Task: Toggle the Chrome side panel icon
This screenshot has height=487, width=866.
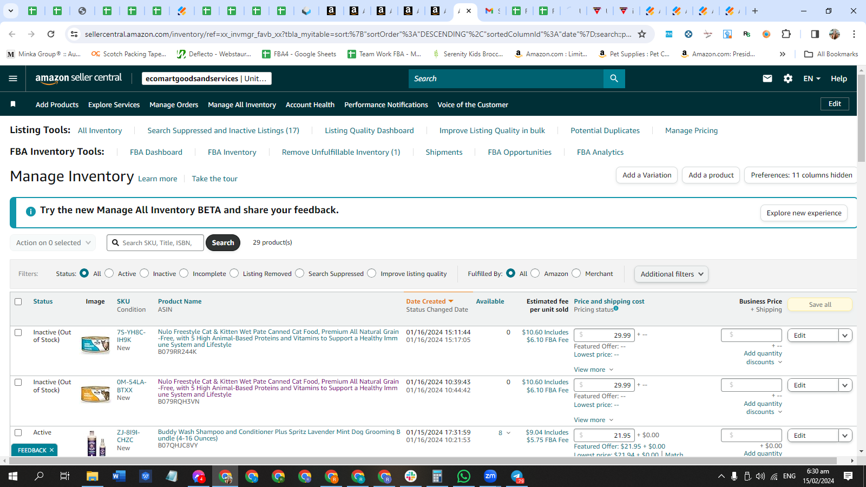Action: [815, 34]
